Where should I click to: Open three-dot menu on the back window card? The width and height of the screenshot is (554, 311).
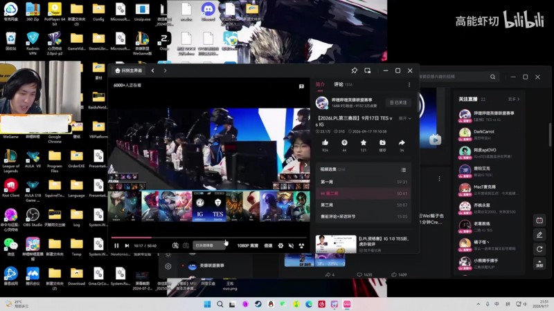pos(439,179)
